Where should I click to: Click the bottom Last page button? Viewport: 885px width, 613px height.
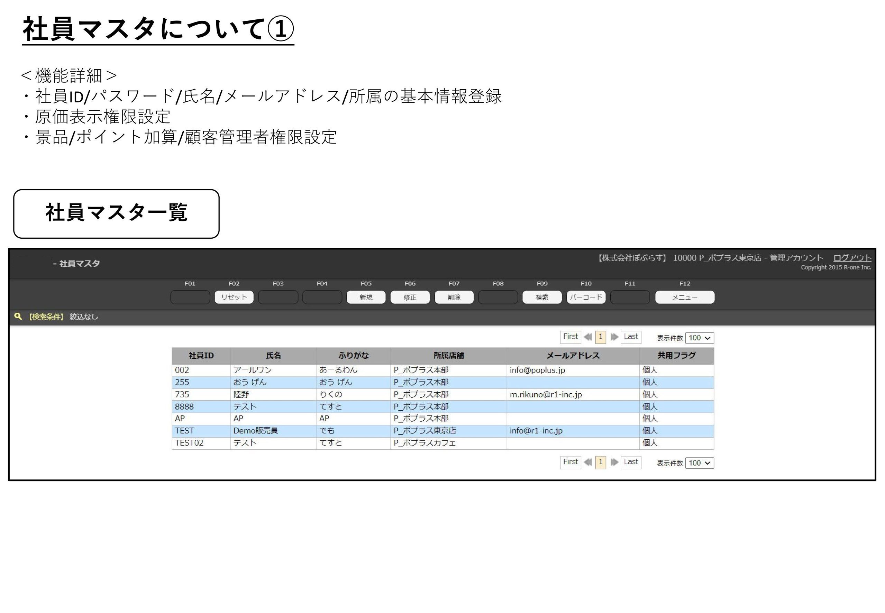tap(631, 462)
